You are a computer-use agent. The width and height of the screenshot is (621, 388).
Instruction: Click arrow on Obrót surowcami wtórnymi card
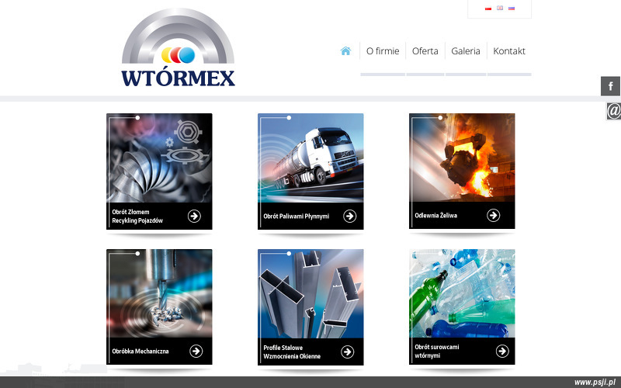coord(502,352)
